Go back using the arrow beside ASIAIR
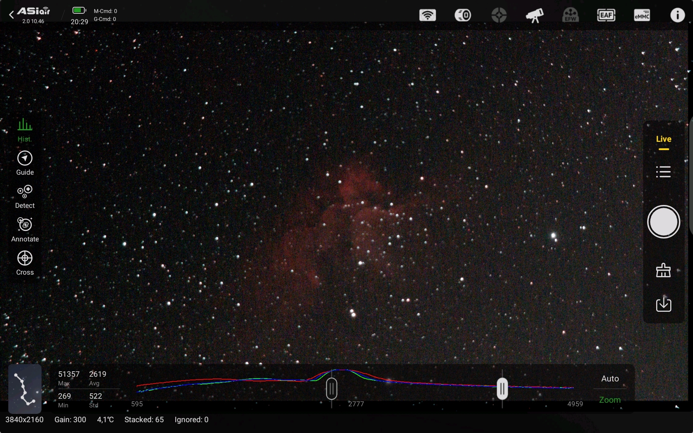 tap(12, 15)
